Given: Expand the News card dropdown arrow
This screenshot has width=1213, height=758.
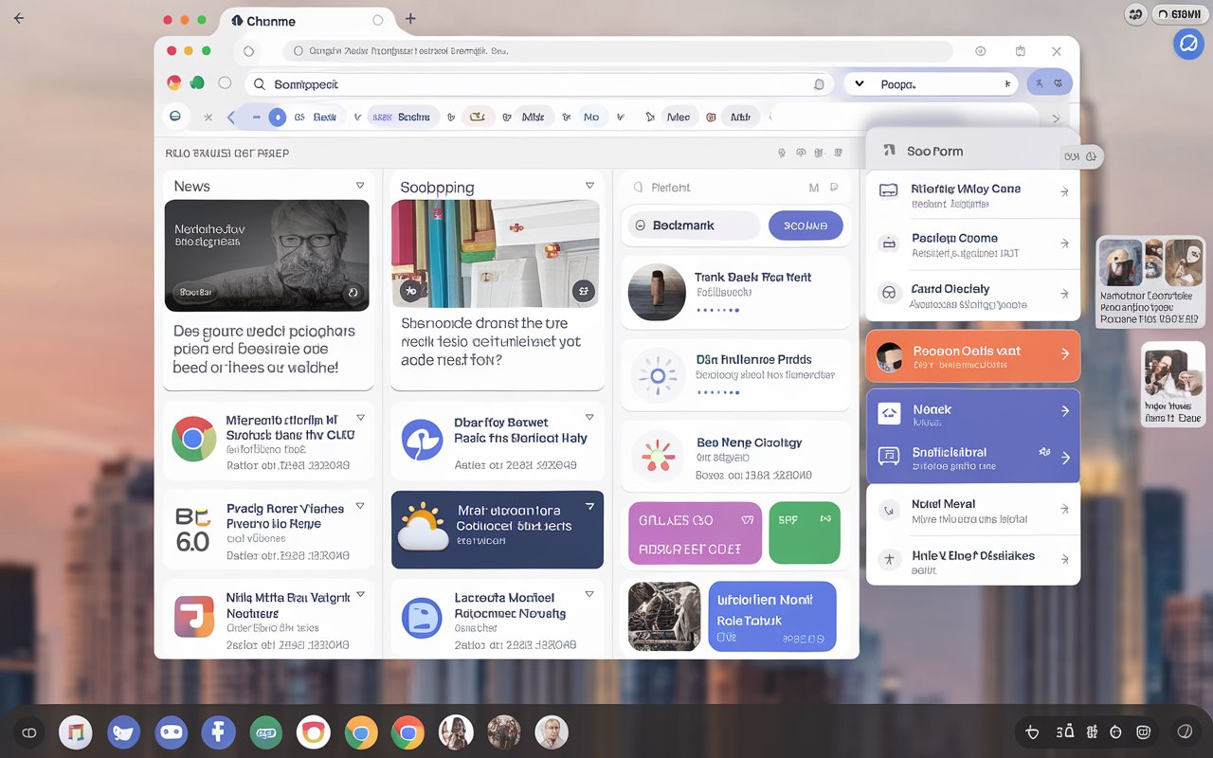Looking at the screenshot, I should click(360, 186).
